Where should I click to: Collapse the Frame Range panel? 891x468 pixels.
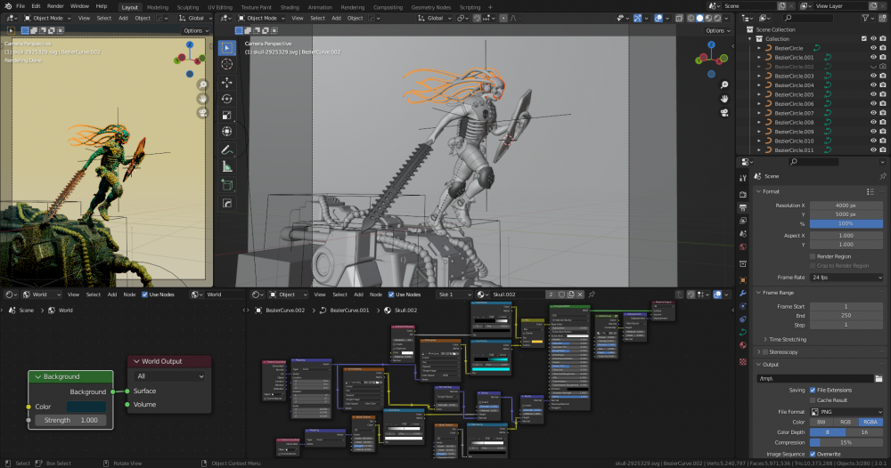pyautogui.click(x=758, y=293)
